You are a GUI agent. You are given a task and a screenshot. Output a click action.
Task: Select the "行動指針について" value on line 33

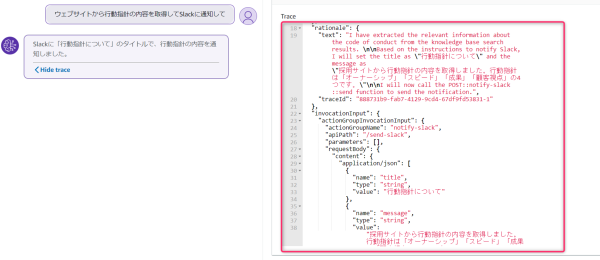414,191
